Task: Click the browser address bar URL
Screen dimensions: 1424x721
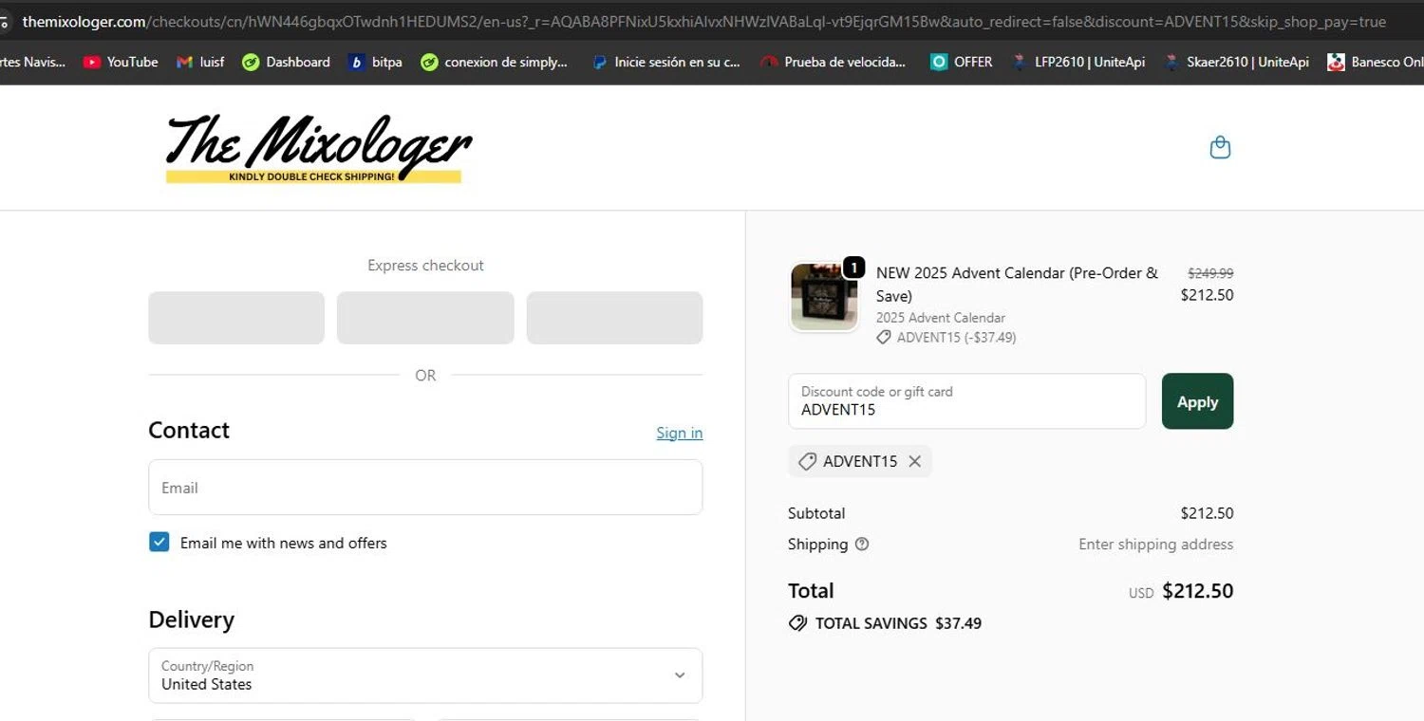Action: pos(703,21)
